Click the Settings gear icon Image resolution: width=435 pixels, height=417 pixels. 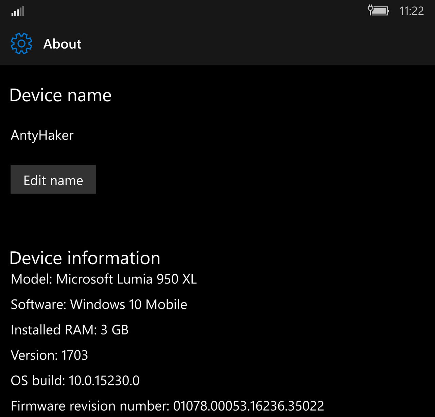[x=21, y=43]
